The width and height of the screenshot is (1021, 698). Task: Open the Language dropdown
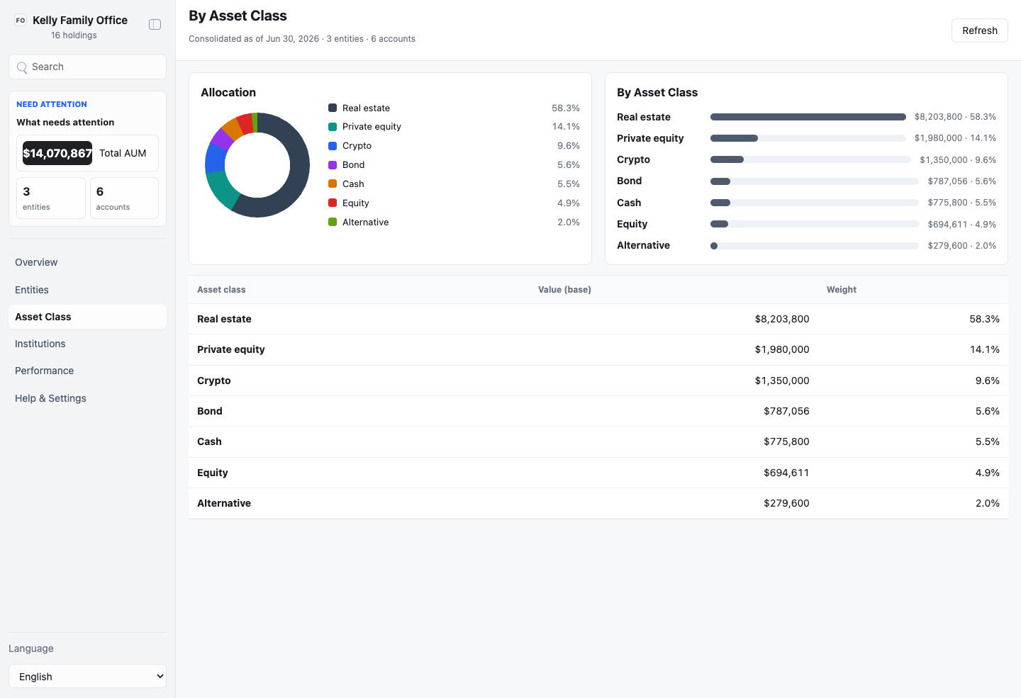tap(87, 676)
